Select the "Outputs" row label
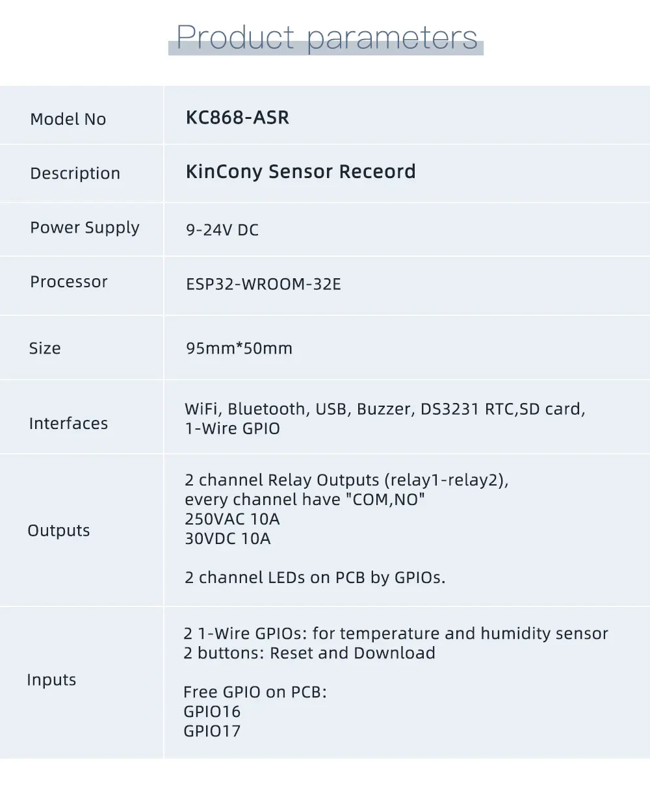650x793 pixels. tap(58, 530)
